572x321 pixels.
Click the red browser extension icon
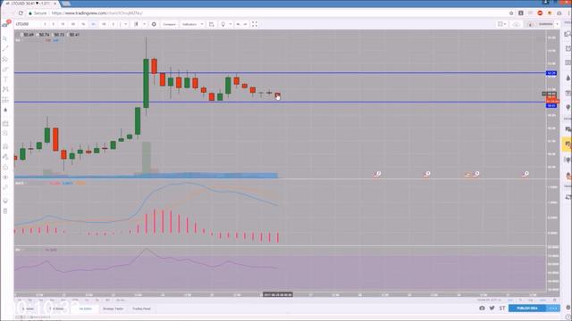point(540,13)
